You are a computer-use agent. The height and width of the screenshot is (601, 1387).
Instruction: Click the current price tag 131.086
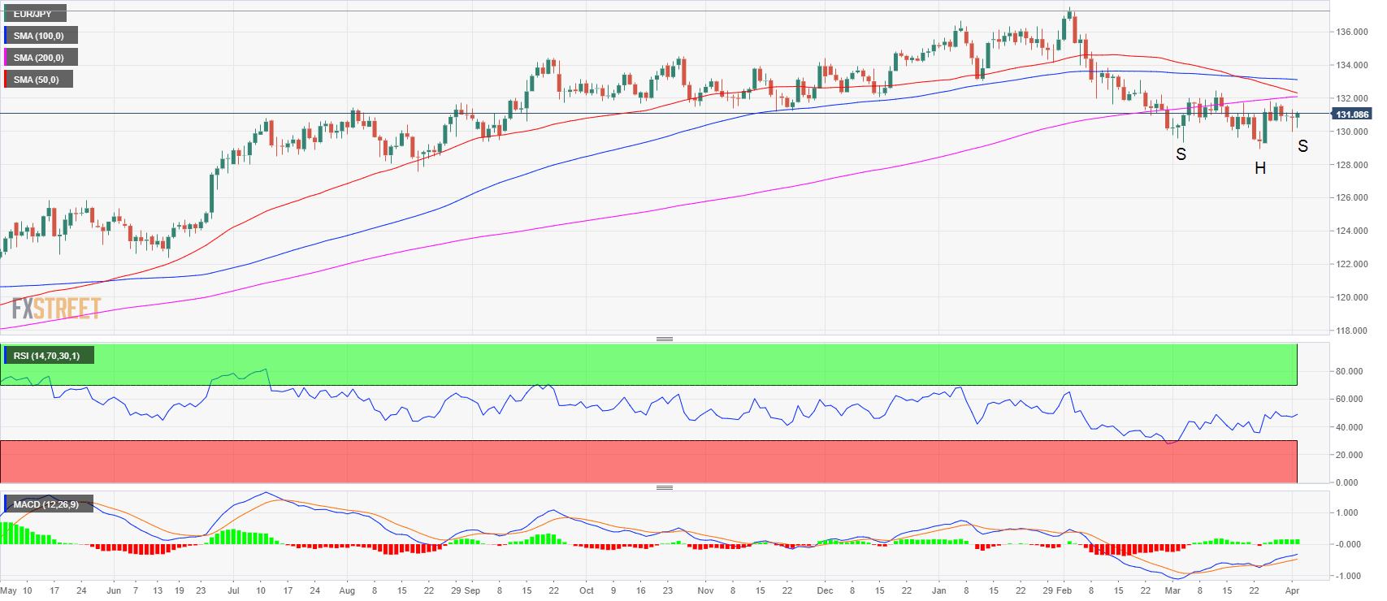point(1352,115)
